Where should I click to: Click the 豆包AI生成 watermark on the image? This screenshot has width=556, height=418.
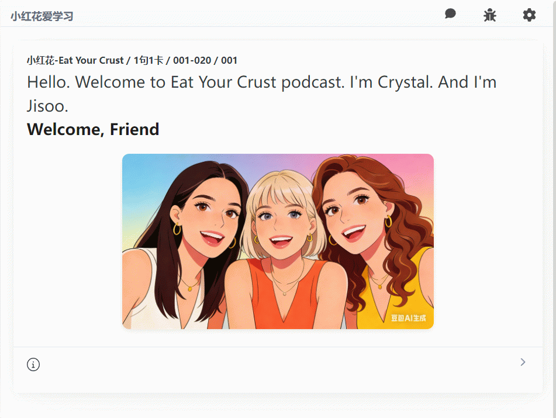coord(409,319)
